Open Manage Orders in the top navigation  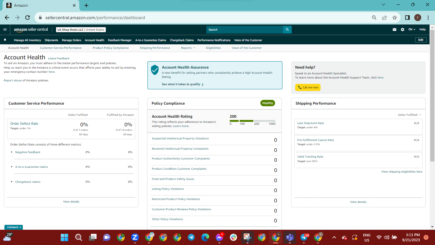click(72, 40)
